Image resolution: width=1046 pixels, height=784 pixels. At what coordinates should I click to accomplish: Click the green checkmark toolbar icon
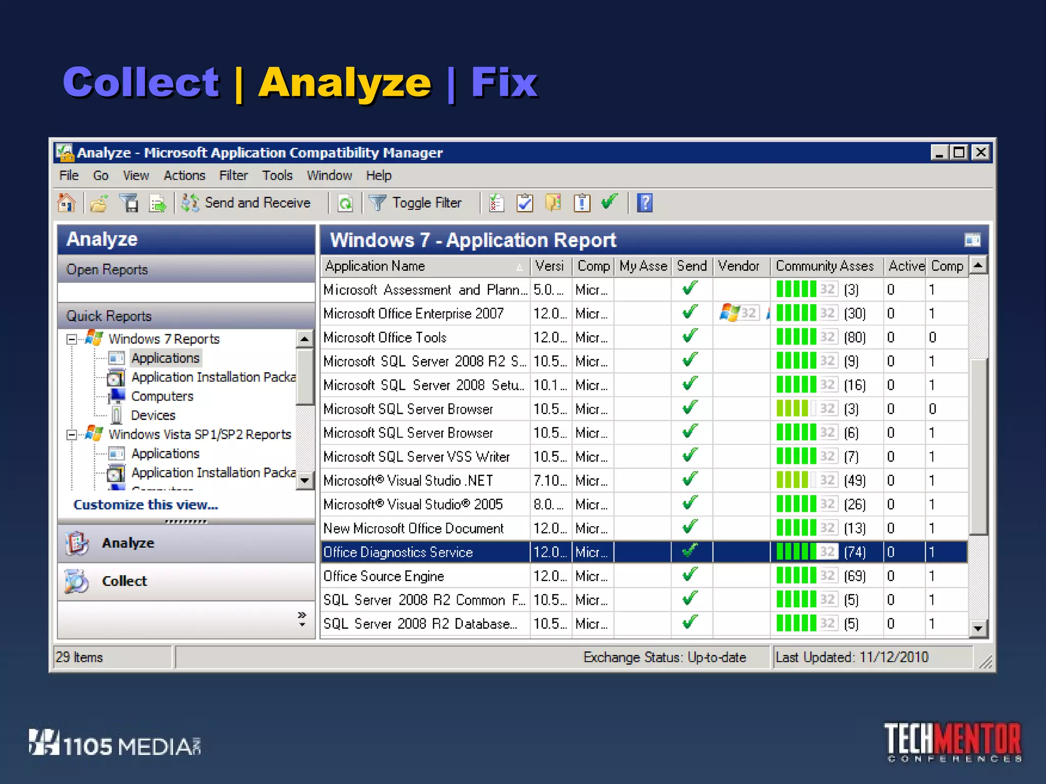click(609, 202)
